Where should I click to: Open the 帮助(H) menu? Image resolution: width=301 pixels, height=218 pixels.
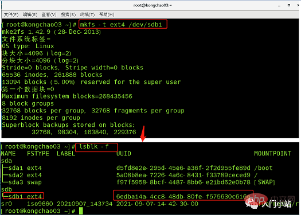[107, 14]
